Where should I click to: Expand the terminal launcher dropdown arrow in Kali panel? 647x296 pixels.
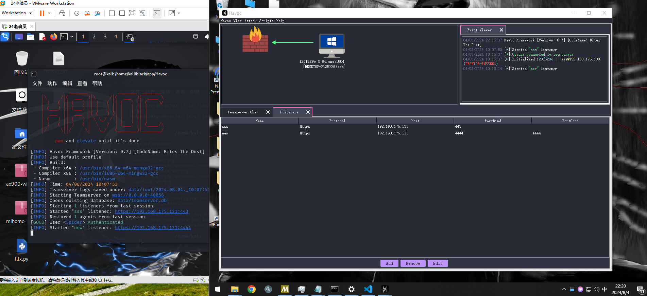(x=72, y=37)
